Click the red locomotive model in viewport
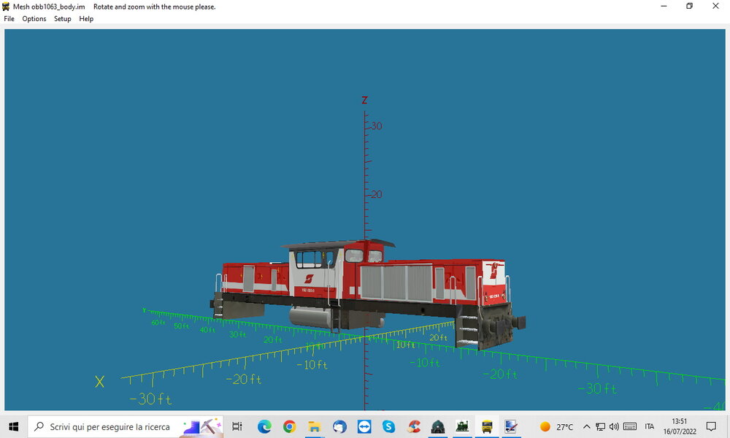 pyautogui.click(x=368, y=293)
